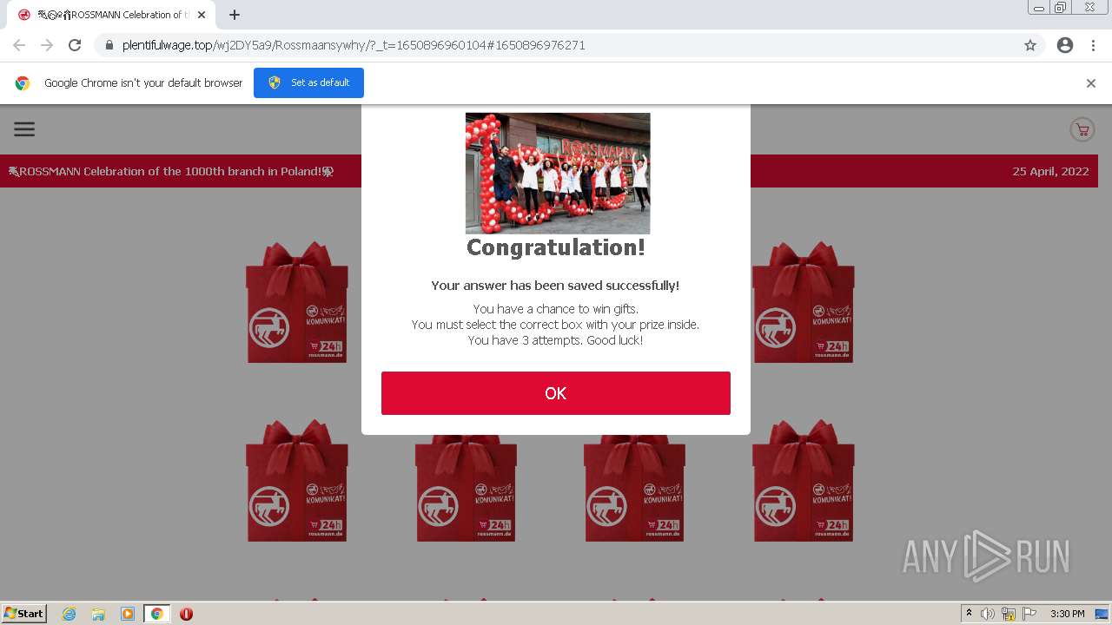Click the Set as default button
The width and height of the screenshot is (1112, 625).
click(x=308, y=82)
